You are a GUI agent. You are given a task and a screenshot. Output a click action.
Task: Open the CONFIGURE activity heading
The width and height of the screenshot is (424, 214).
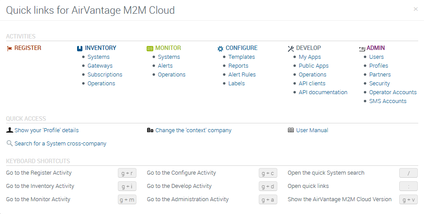pos(241,48)
